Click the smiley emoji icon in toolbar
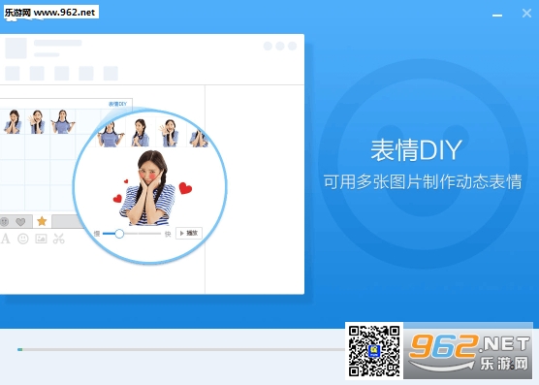The height and width of the screenshot is (385, 539). pos(23,239)
